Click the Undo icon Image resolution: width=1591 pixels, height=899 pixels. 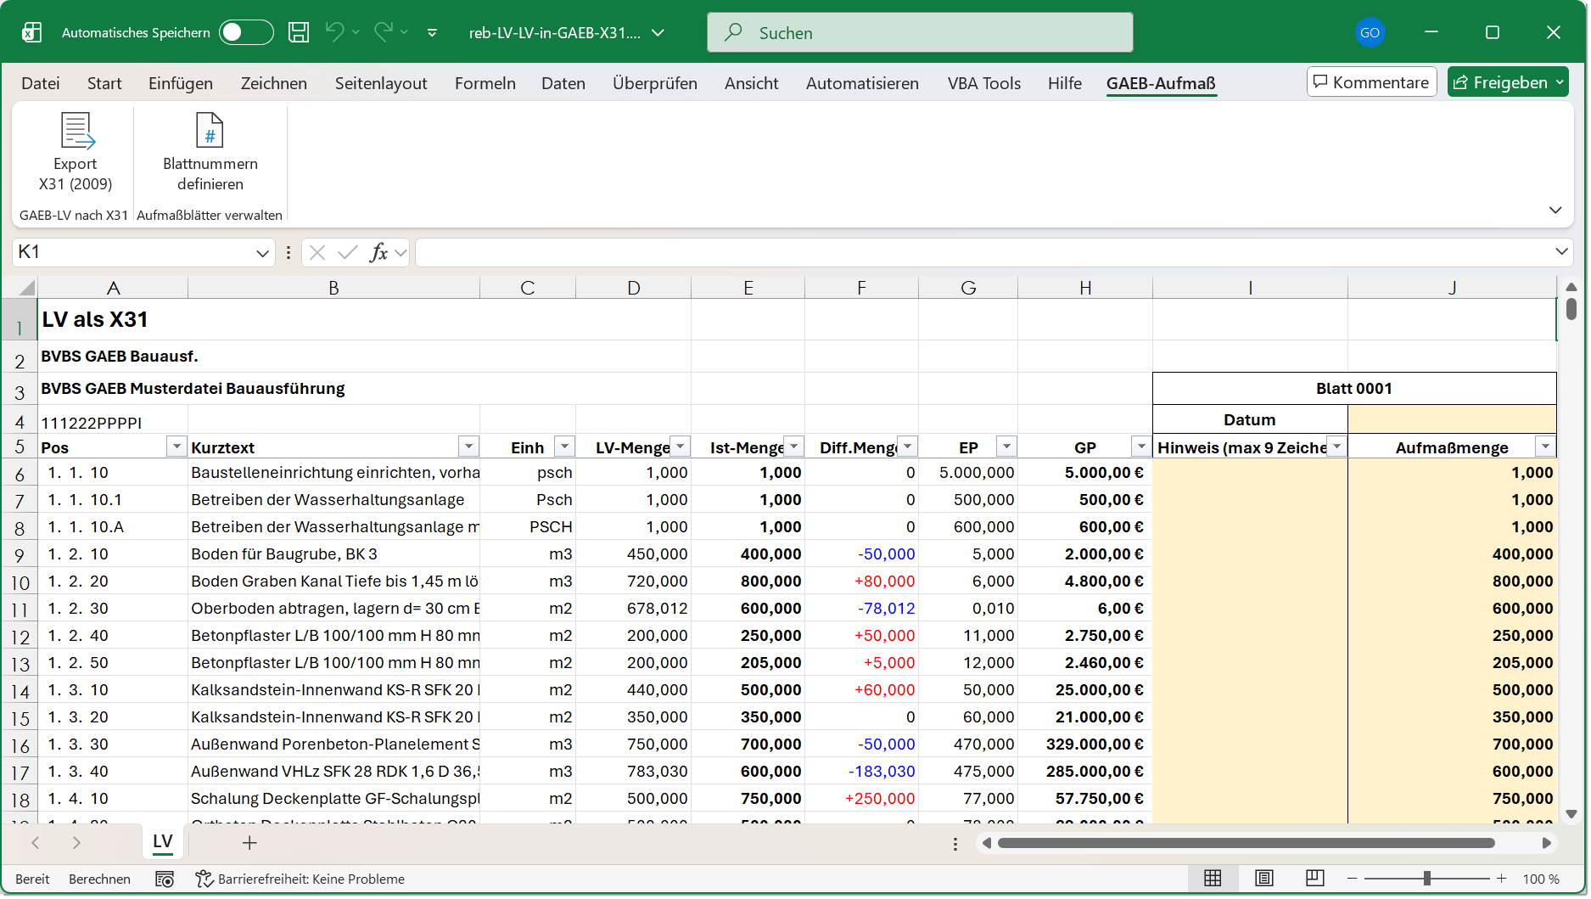point(335,31)
